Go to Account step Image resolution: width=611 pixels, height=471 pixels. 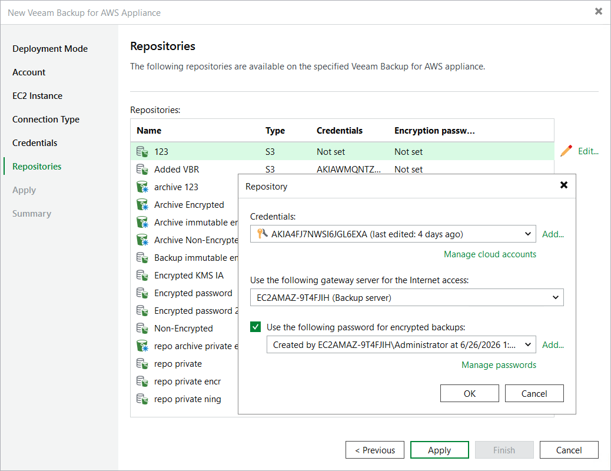pyautogui.click(x=29, y=72)
